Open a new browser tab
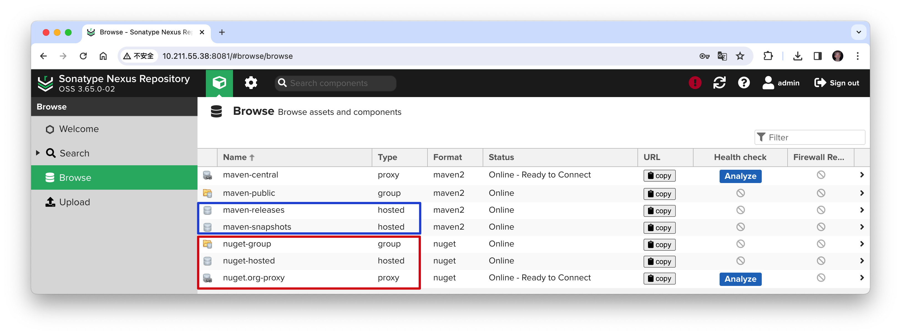Viewport: 901px width, 335px height. click(221, 32)
